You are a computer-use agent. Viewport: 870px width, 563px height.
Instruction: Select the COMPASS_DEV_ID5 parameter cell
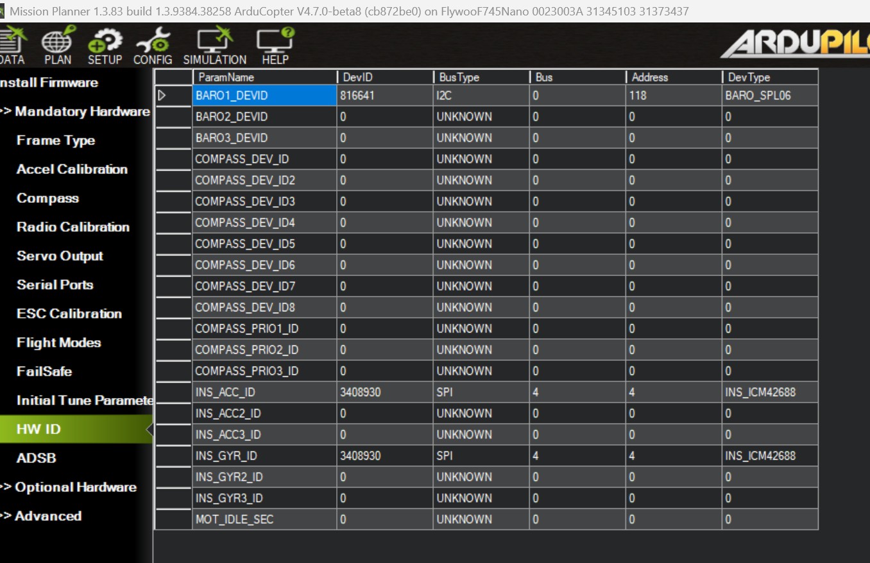click(x=265, y=244)
